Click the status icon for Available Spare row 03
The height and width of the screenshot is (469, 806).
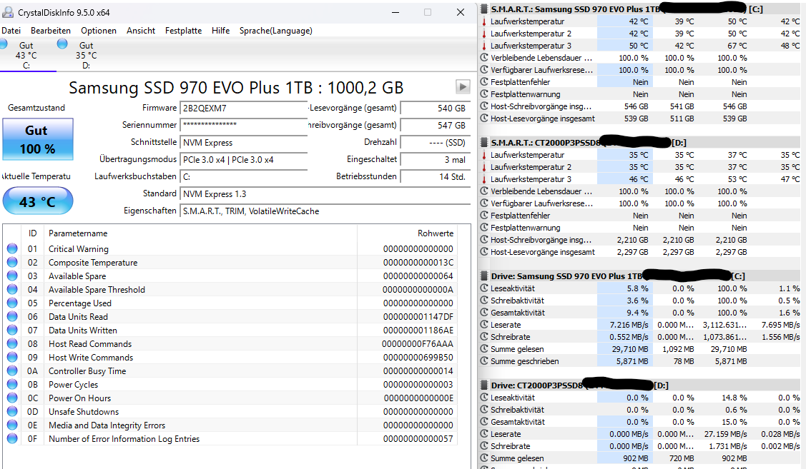click(x=12, y=276)
